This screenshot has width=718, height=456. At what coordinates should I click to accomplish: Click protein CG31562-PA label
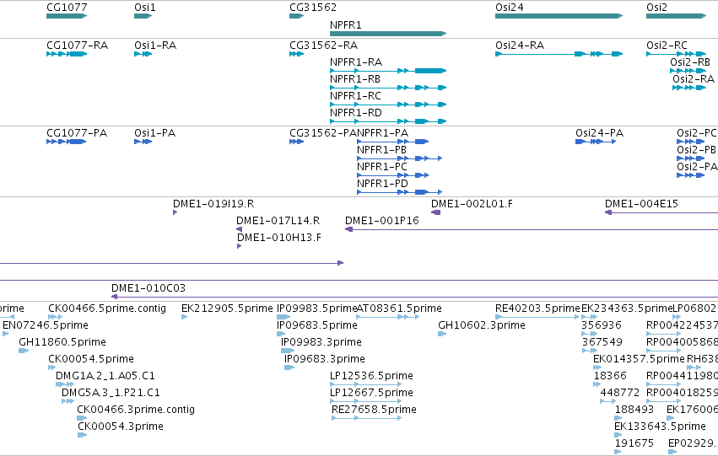click(323, 133)
